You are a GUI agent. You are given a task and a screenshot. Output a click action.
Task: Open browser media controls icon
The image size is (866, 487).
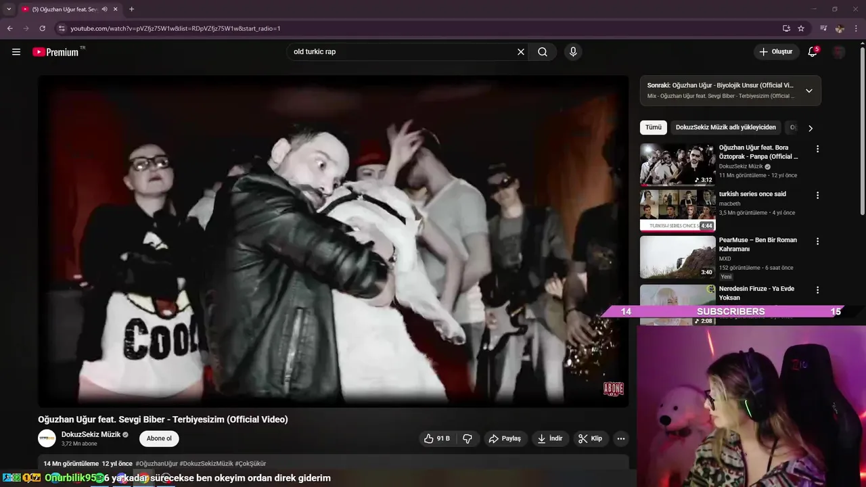[x=823, y=28]
